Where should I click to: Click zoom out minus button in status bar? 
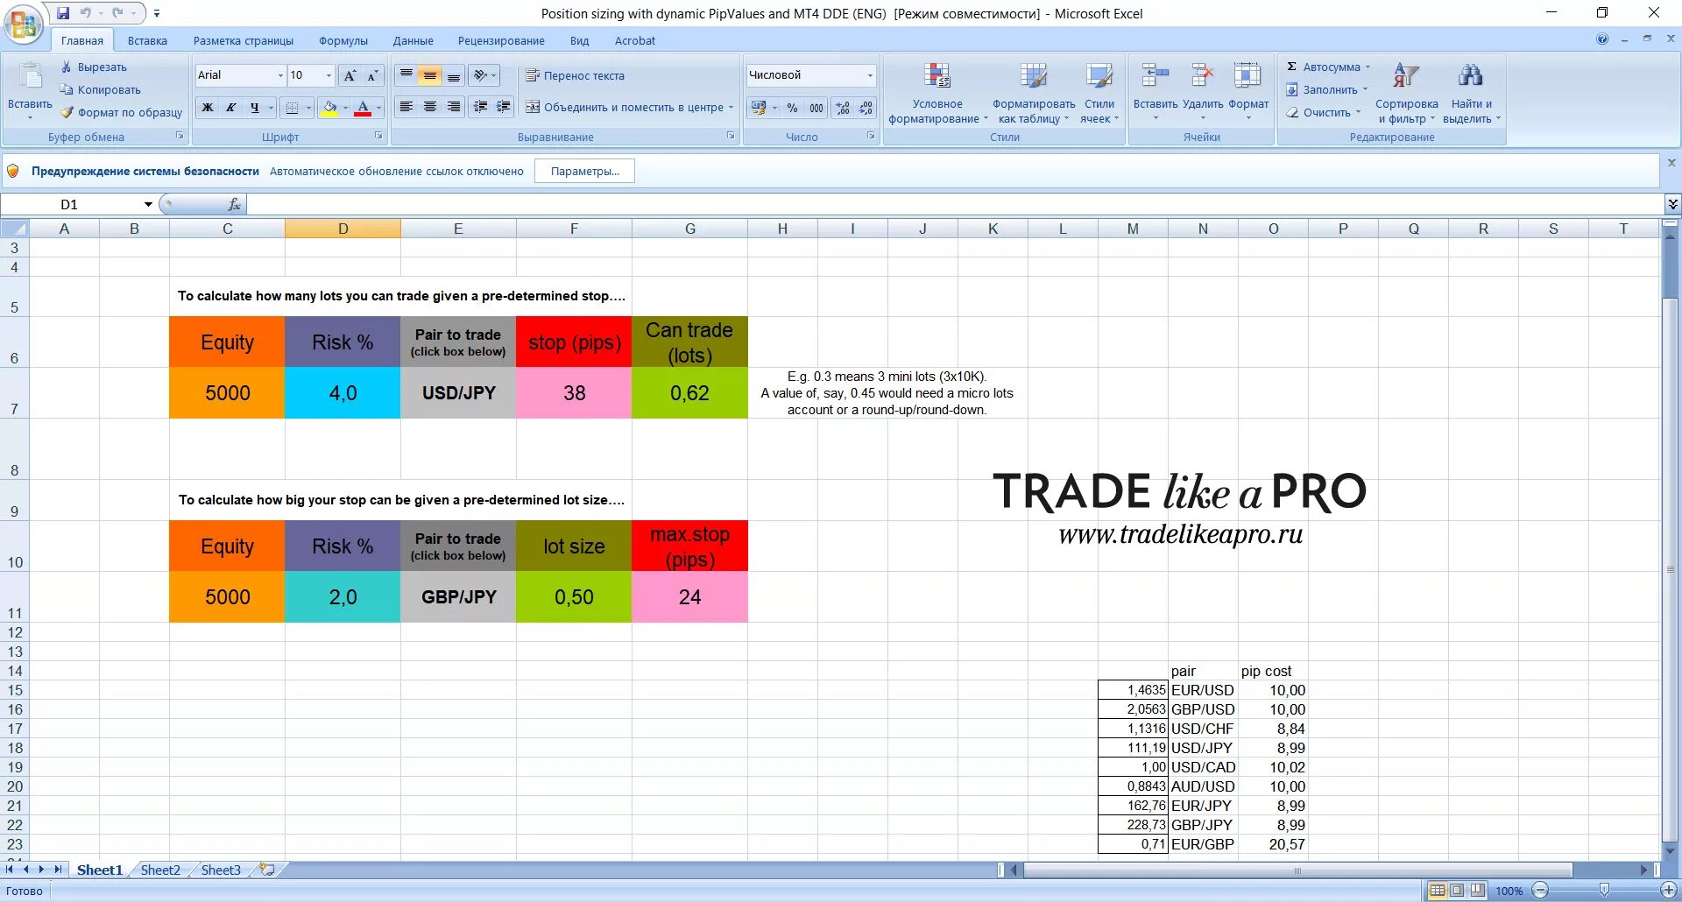pos(1540,891)
